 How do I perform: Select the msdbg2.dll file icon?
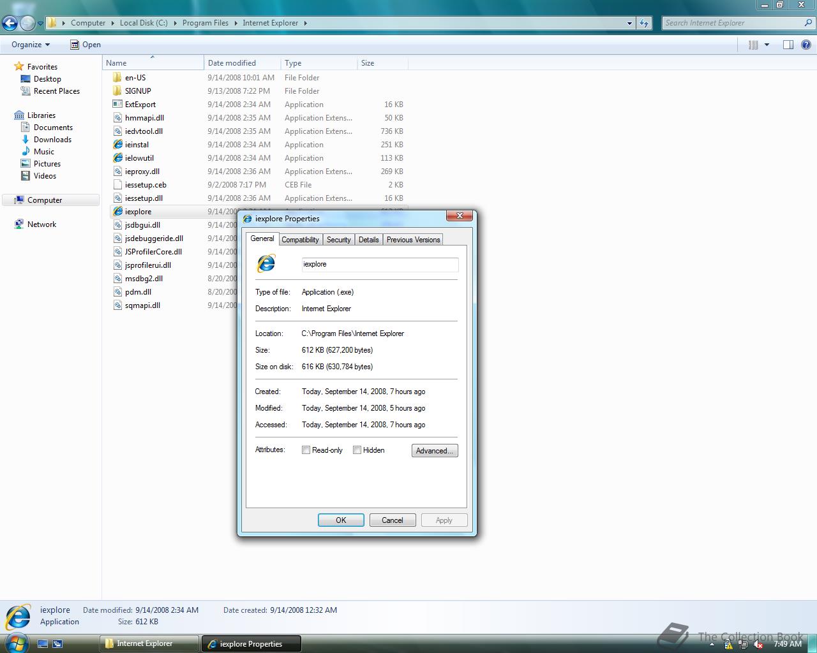tap(117, 279)
